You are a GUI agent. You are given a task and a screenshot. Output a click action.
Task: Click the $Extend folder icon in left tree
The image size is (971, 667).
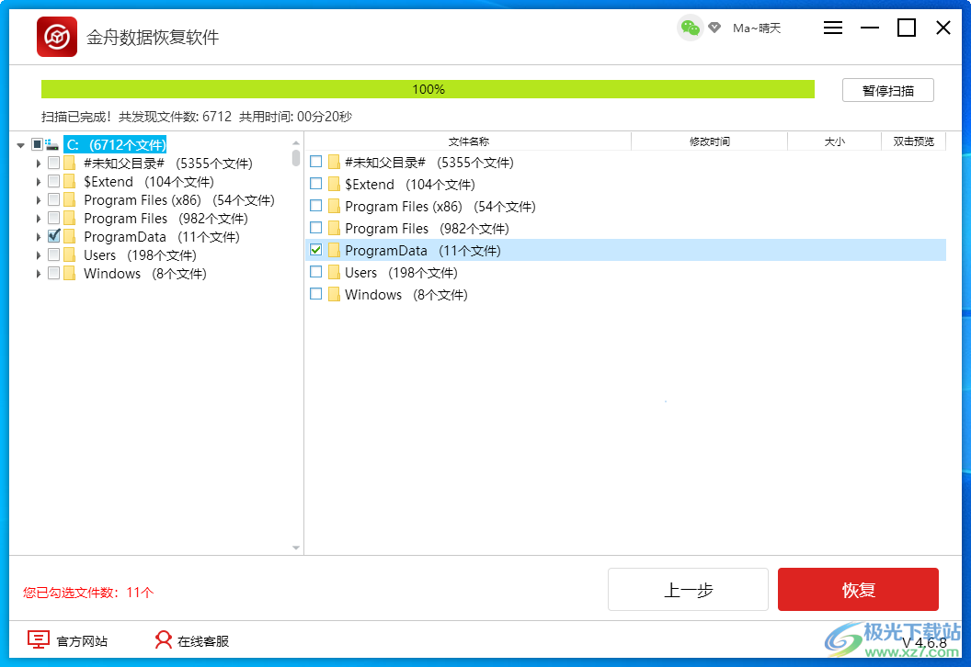(x=69, y=182)
